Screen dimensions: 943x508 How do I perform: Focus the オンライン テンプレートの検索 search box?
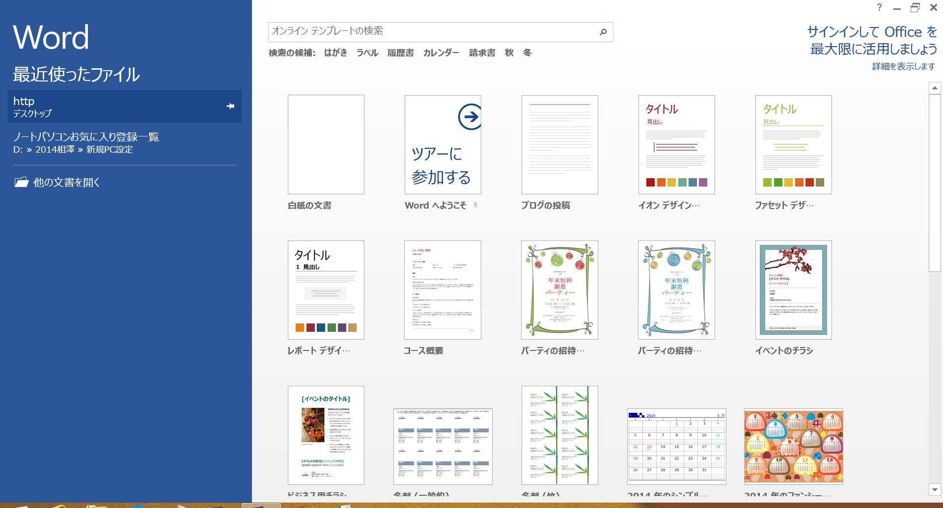[441, 32]
